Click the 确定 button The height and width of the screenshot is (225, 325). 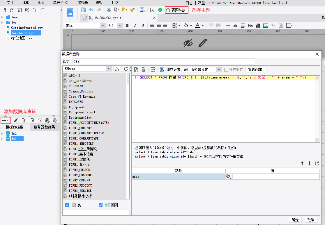[x=295, y=220]
